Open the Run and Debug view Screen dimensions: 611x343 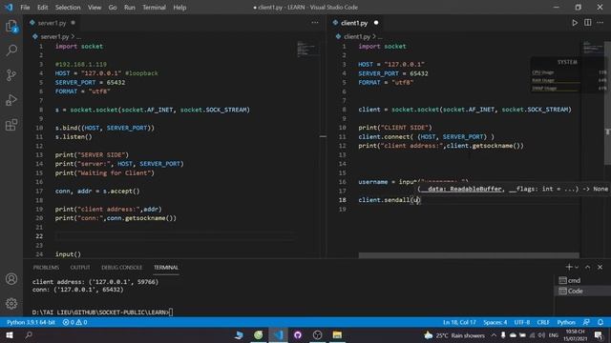11,100
